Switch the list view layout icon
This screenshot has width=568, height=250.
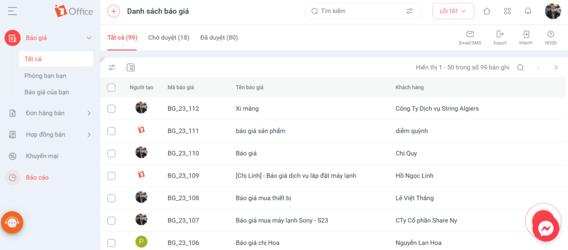[131, 67]
